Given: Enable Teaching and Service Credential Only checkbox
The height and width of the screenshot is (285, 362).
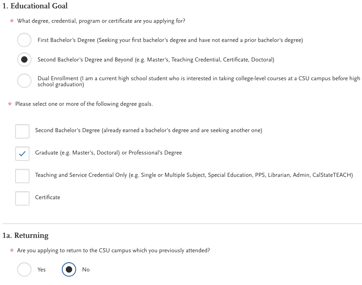Looking at the screenshot, I should (22, 176).
